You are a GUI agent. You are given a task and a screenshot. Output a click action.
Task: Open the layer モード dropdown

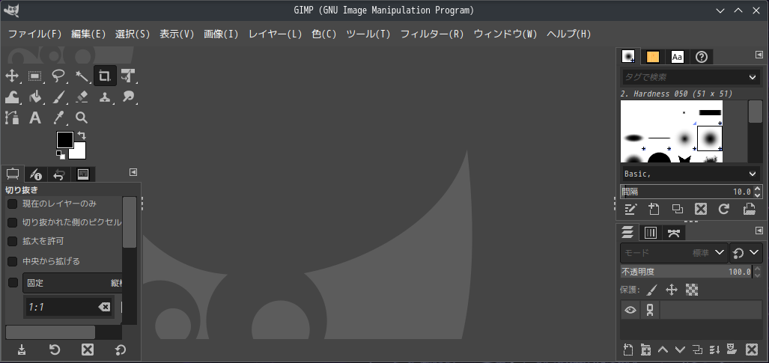tap(674, 253)
